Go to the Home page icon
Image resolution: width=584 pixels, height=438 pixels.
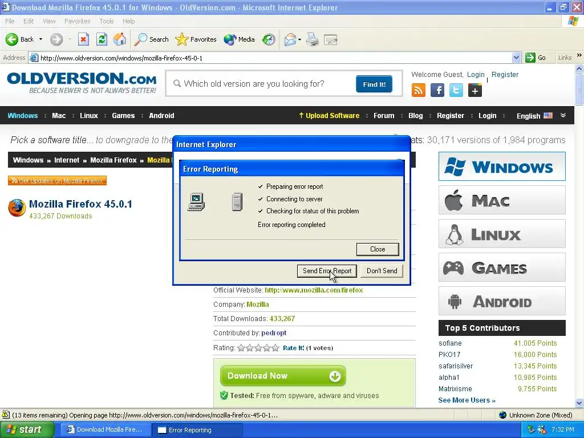(x=120, y=39)
